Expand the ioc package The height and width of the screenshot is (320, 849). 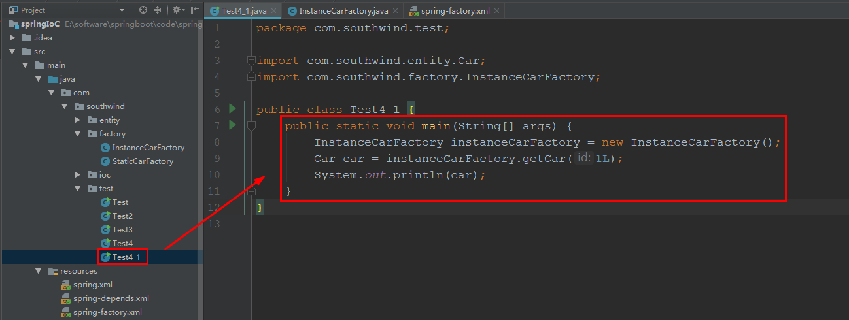tap(78, 174)
